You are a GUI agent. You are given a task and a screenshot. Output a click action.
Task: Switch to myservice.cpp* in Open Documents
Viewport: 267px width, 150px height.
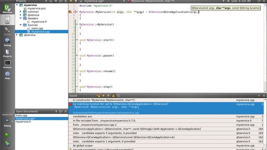[x=42, y=118]
